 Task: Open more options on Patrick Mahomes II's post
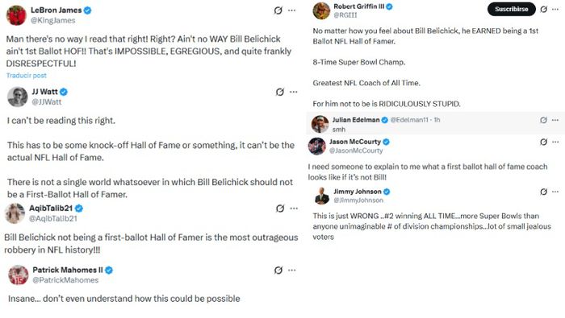(x=292, y=270)
